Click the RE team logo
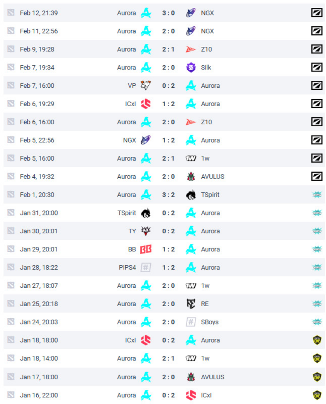The image size is (326, 404). point(191,304)
